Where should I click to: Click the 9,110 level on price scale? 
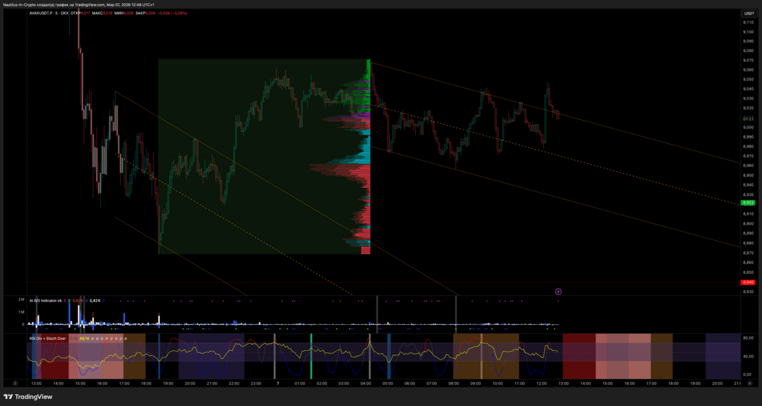click(x=748, y=22)
